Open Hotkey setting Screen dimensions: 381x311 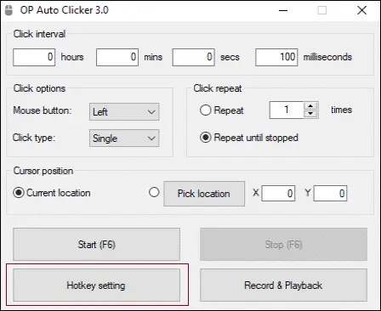(96, 286)
